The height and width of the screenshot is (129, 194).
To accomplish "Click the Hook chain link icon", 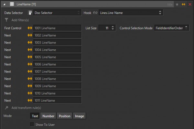I will [95, 13].
